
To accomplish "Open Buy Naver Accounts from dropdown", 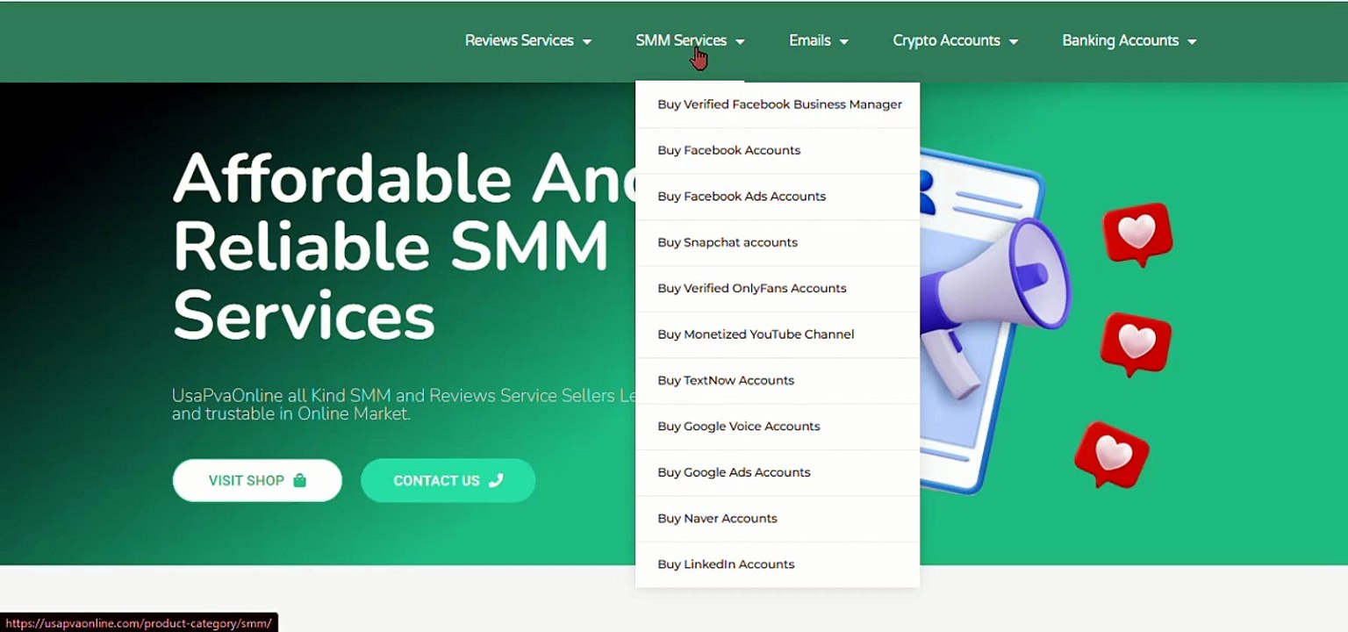I will click(778, 518).
